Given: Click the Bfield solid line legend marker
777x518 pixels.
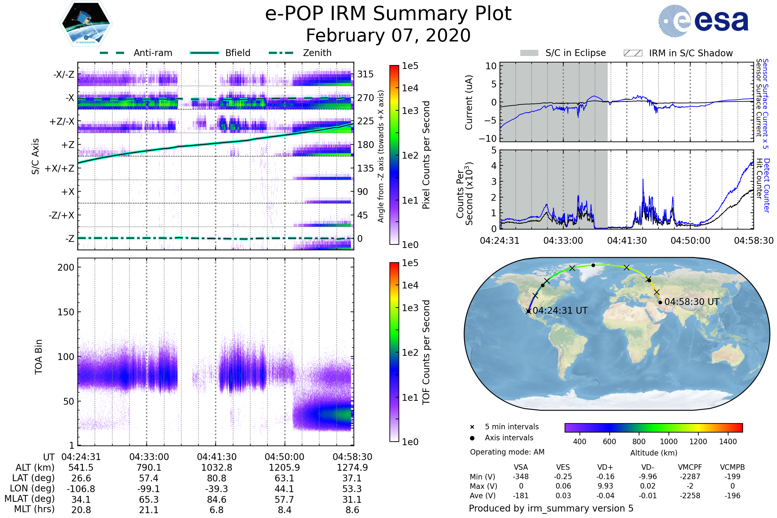Looking at the screenshot, I should (204, 53).
